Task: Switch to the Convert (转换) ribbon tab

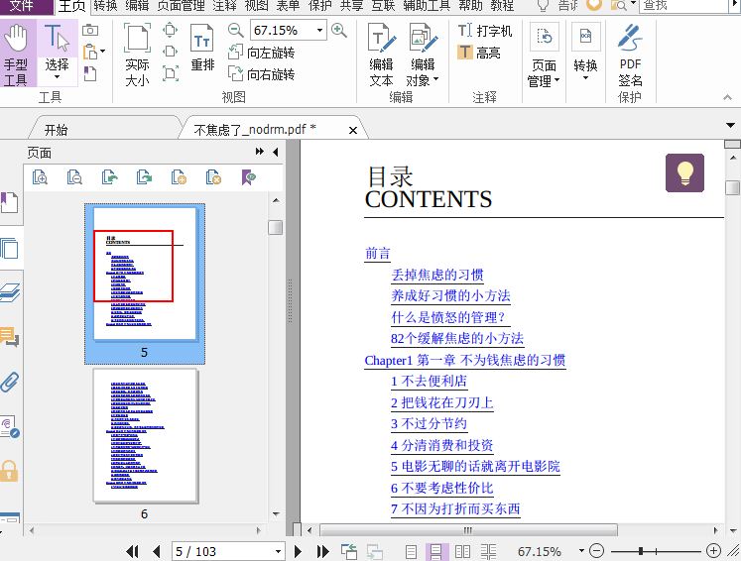Action: click(x=105, y=6)
